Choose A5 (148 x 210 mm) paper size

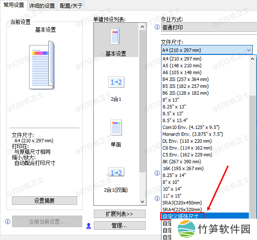[182, 66]
